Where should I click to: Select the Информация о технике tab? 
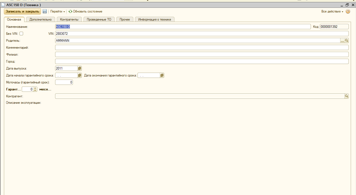tap(155, 19)
